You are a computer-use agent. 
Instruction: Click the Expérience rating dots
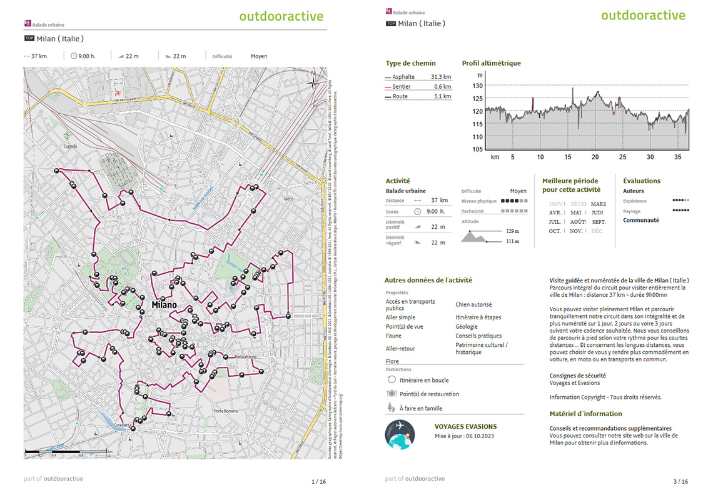680,200
